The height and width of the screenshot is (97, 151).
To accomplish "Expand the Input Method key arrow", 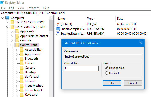I will 17,86.
